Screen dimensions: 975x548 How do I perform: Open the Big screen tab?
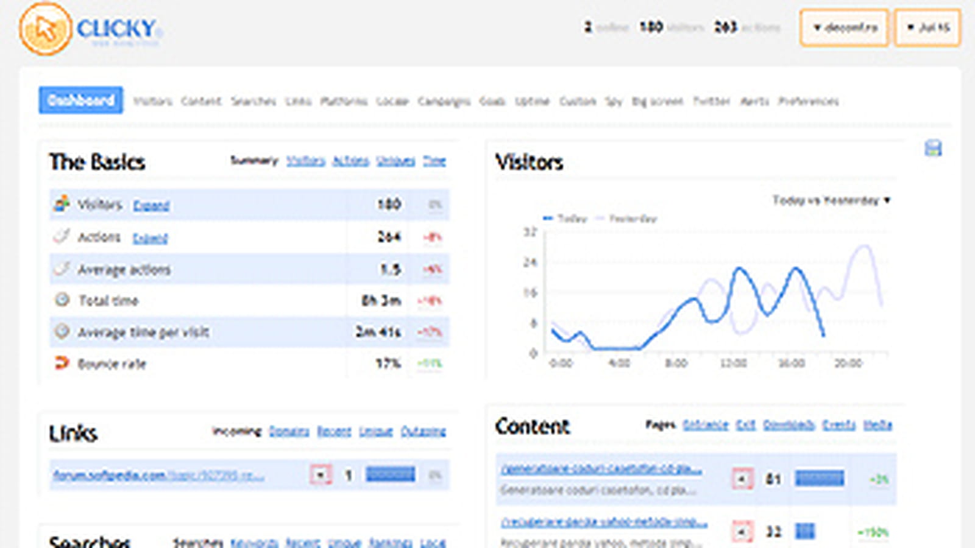click(x=658, y=101)
